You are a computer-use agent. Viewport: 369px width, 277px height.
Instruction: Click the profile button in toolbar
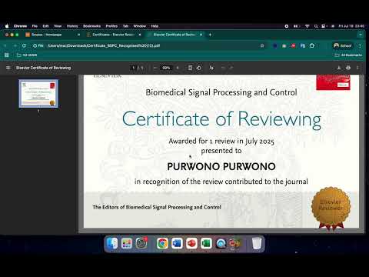pyautogui.click(x=343, y=45)
